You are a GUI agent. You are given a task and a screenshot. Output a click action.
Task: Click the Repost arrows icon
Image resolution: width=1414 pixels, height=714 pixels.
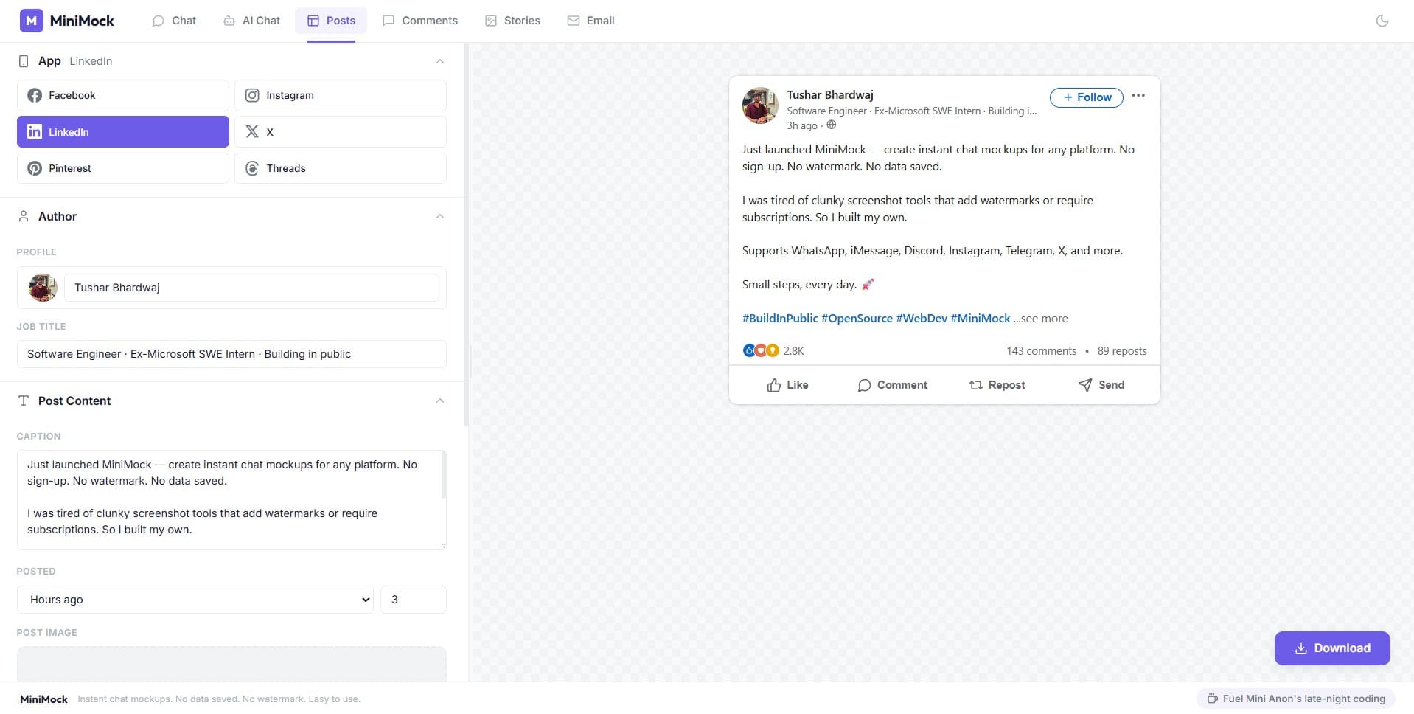coord(975,386)
